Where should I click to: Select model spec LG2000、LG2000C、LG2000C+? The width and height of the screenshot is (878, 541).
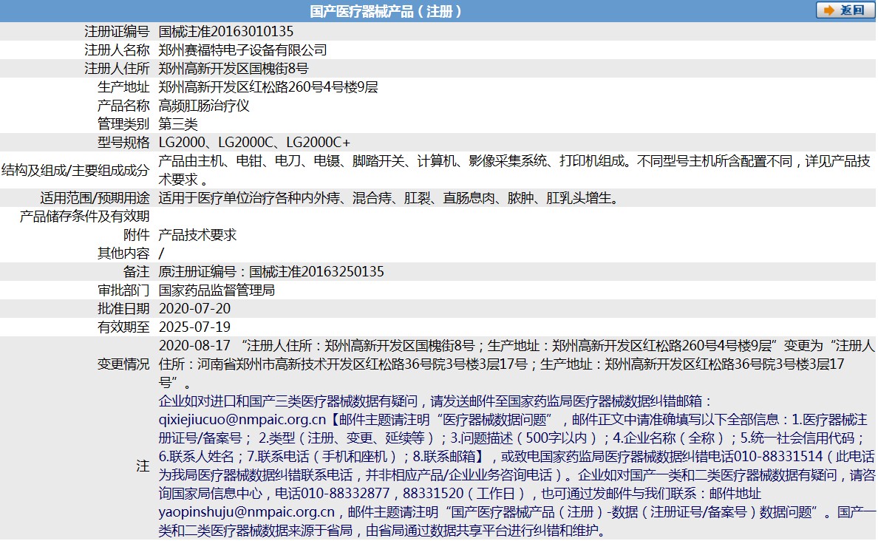point(254,142)
